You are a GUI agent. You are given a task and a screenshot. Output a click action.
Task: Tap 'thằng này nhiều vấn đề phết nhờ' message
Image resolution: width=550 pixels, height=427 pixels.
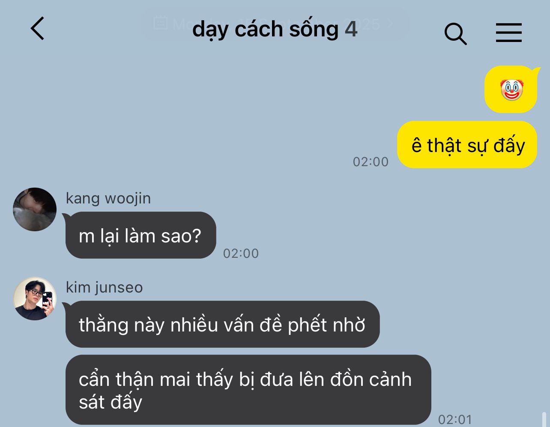click(222, 324)
